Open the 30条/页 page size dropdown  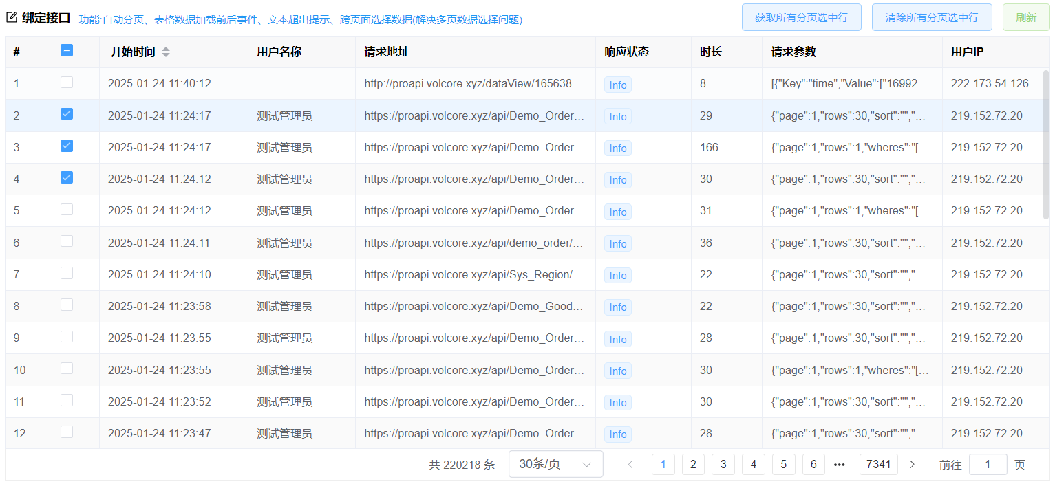555,465
